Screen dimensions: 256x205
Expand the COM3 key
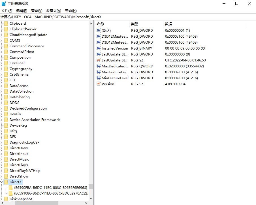click(1, 40)
